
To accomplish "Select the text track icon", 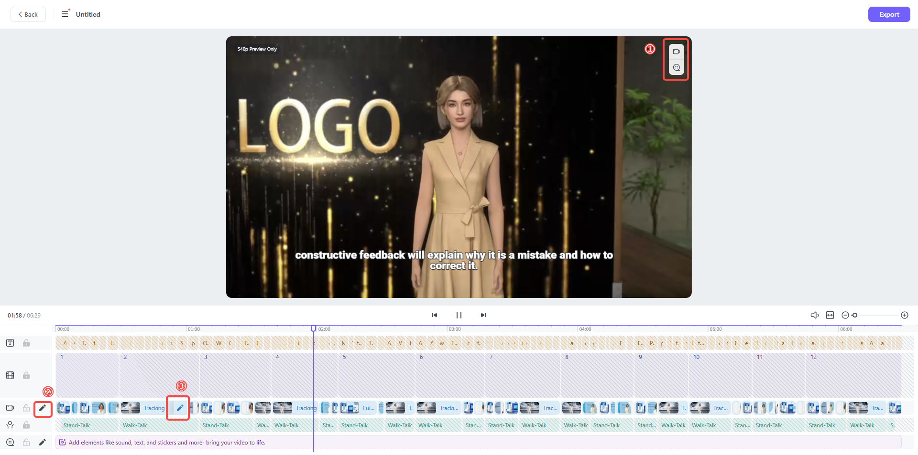I will point(10,343).
